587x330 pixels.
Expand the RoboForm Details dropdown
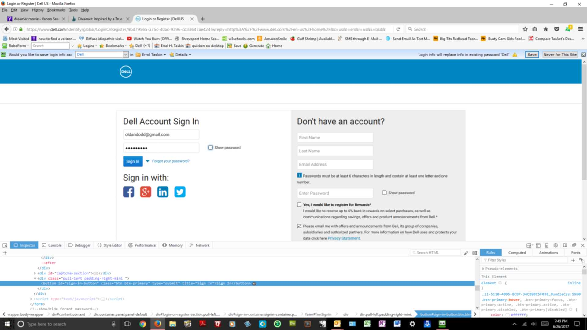(180, 55)
